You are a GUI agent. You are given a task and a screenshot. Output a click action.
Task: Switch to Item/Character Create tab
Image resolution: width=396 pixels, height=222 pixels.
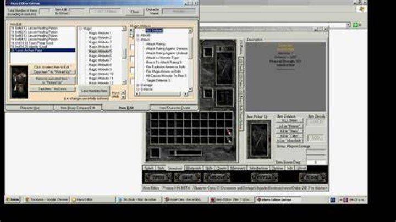(174, 108)
